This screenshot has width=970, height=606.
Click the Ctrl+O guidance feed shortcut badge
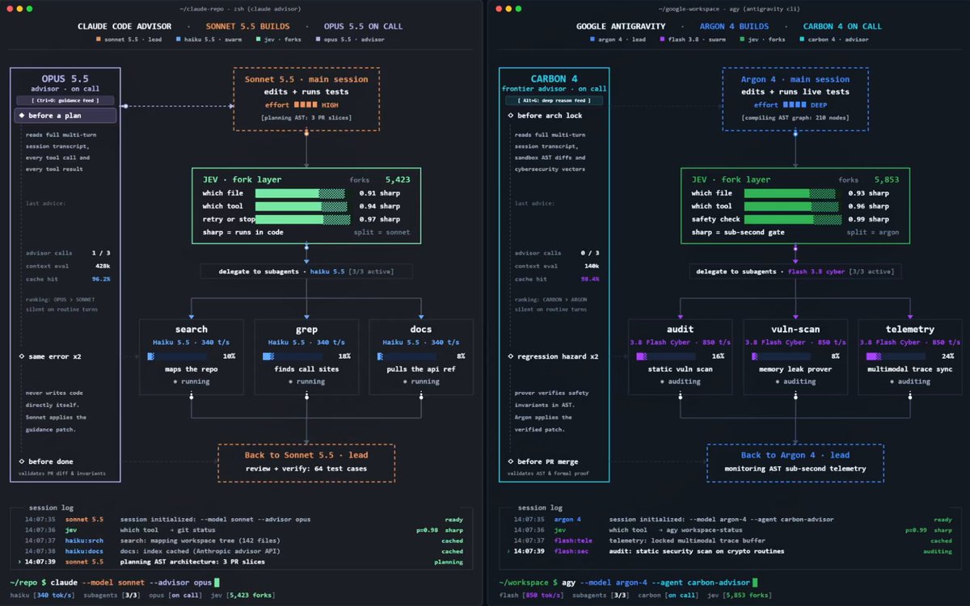point(65,100)
